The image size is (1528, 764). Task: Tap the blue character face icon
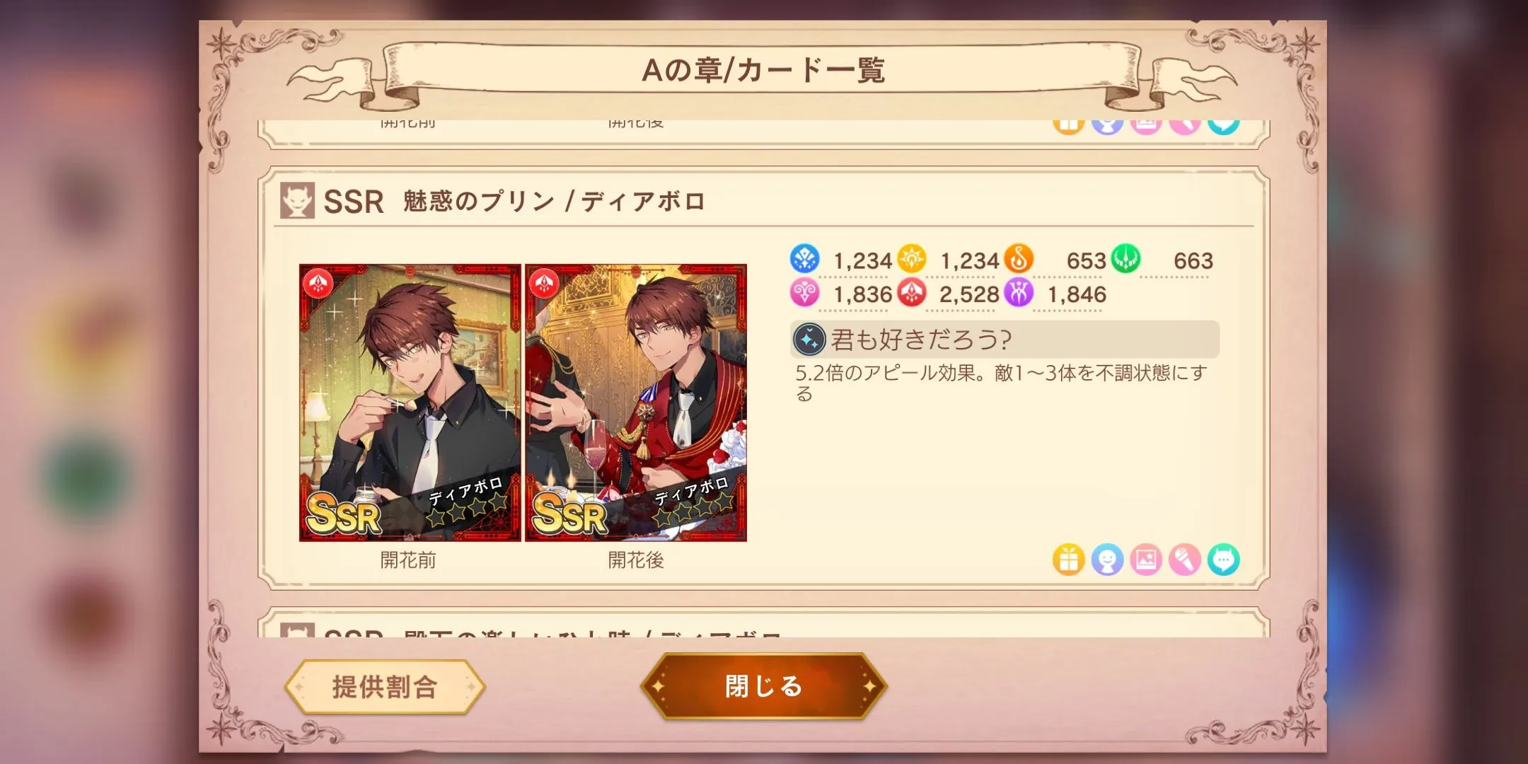1107,560
